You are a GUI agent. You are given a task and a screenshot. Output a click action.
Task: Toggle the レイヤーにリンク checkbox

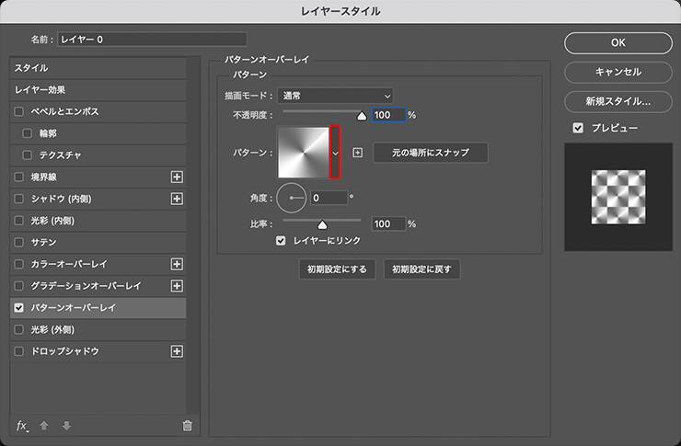pos(283,241)
